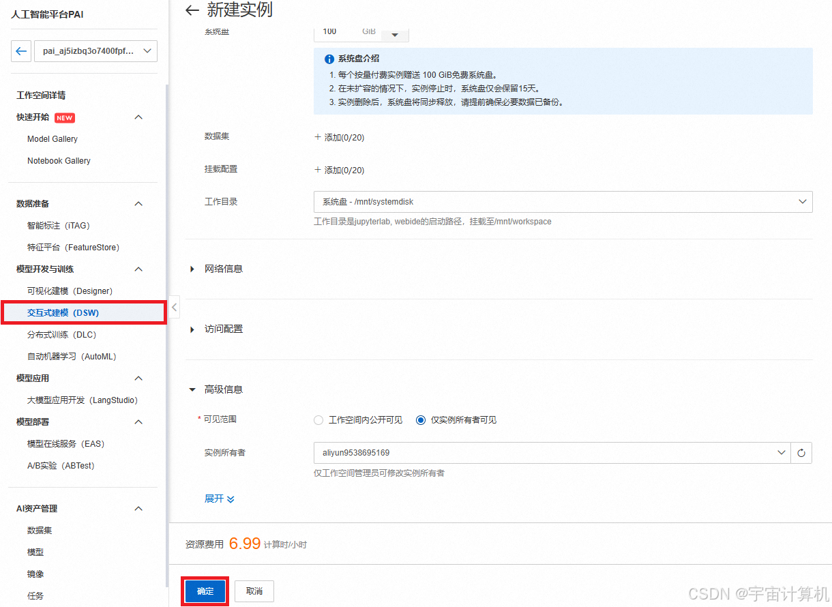Refresh the 实例所有者 owner list

coord(801,452)
